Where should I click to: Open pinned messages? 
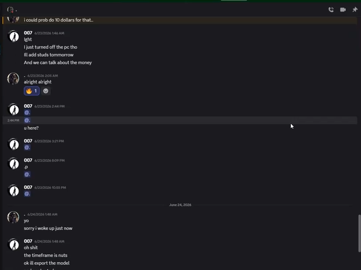(x=355, y=10)
